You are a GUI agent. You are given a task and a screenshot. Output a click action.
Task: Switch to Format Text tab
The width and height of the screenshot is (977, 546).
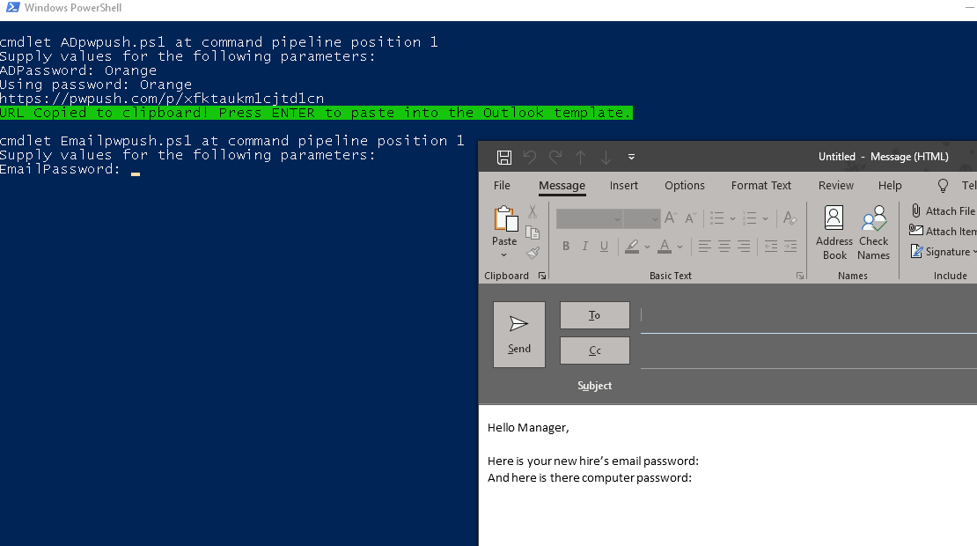coord(760,185)
